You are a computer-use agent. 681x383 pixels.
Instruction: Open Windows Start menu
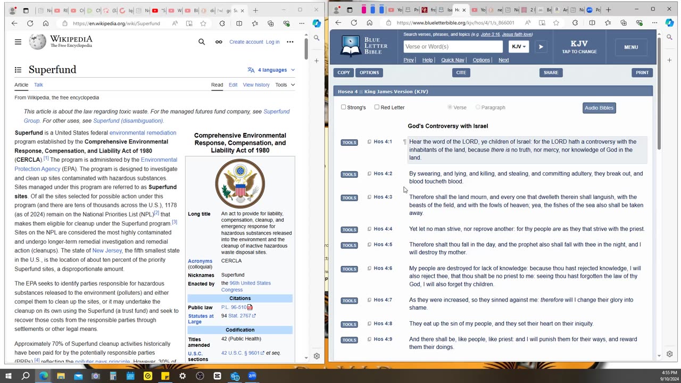click(x=9, y=376)
